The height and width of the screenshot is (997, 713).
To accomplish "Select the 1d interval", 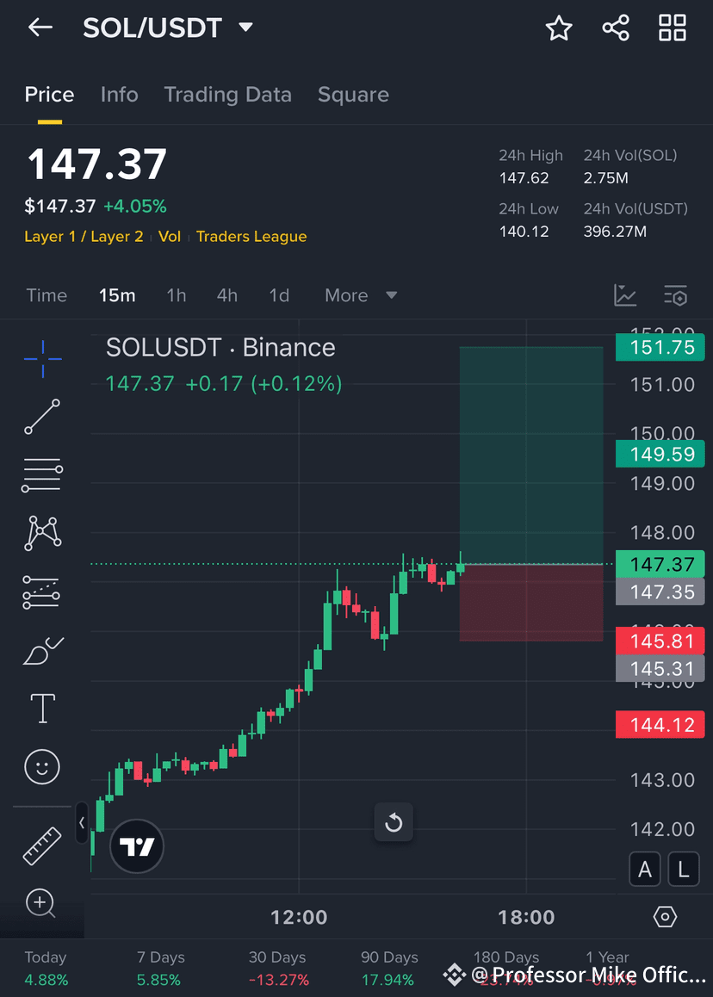I will click(279, 295).
